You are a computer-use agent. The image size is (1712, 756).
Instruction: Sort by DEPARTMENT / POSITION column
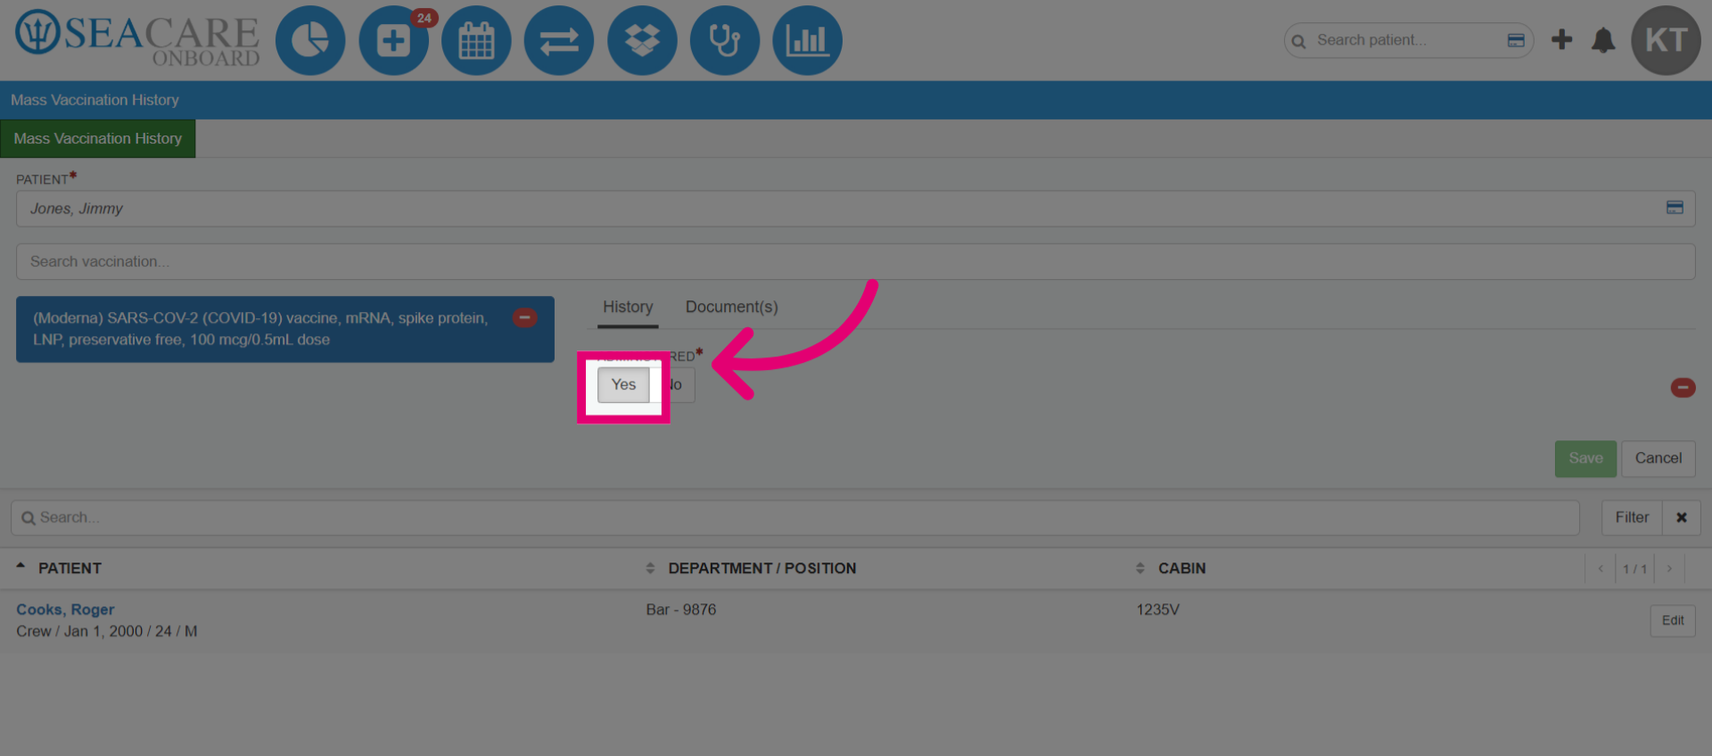(x=761, y=568)
